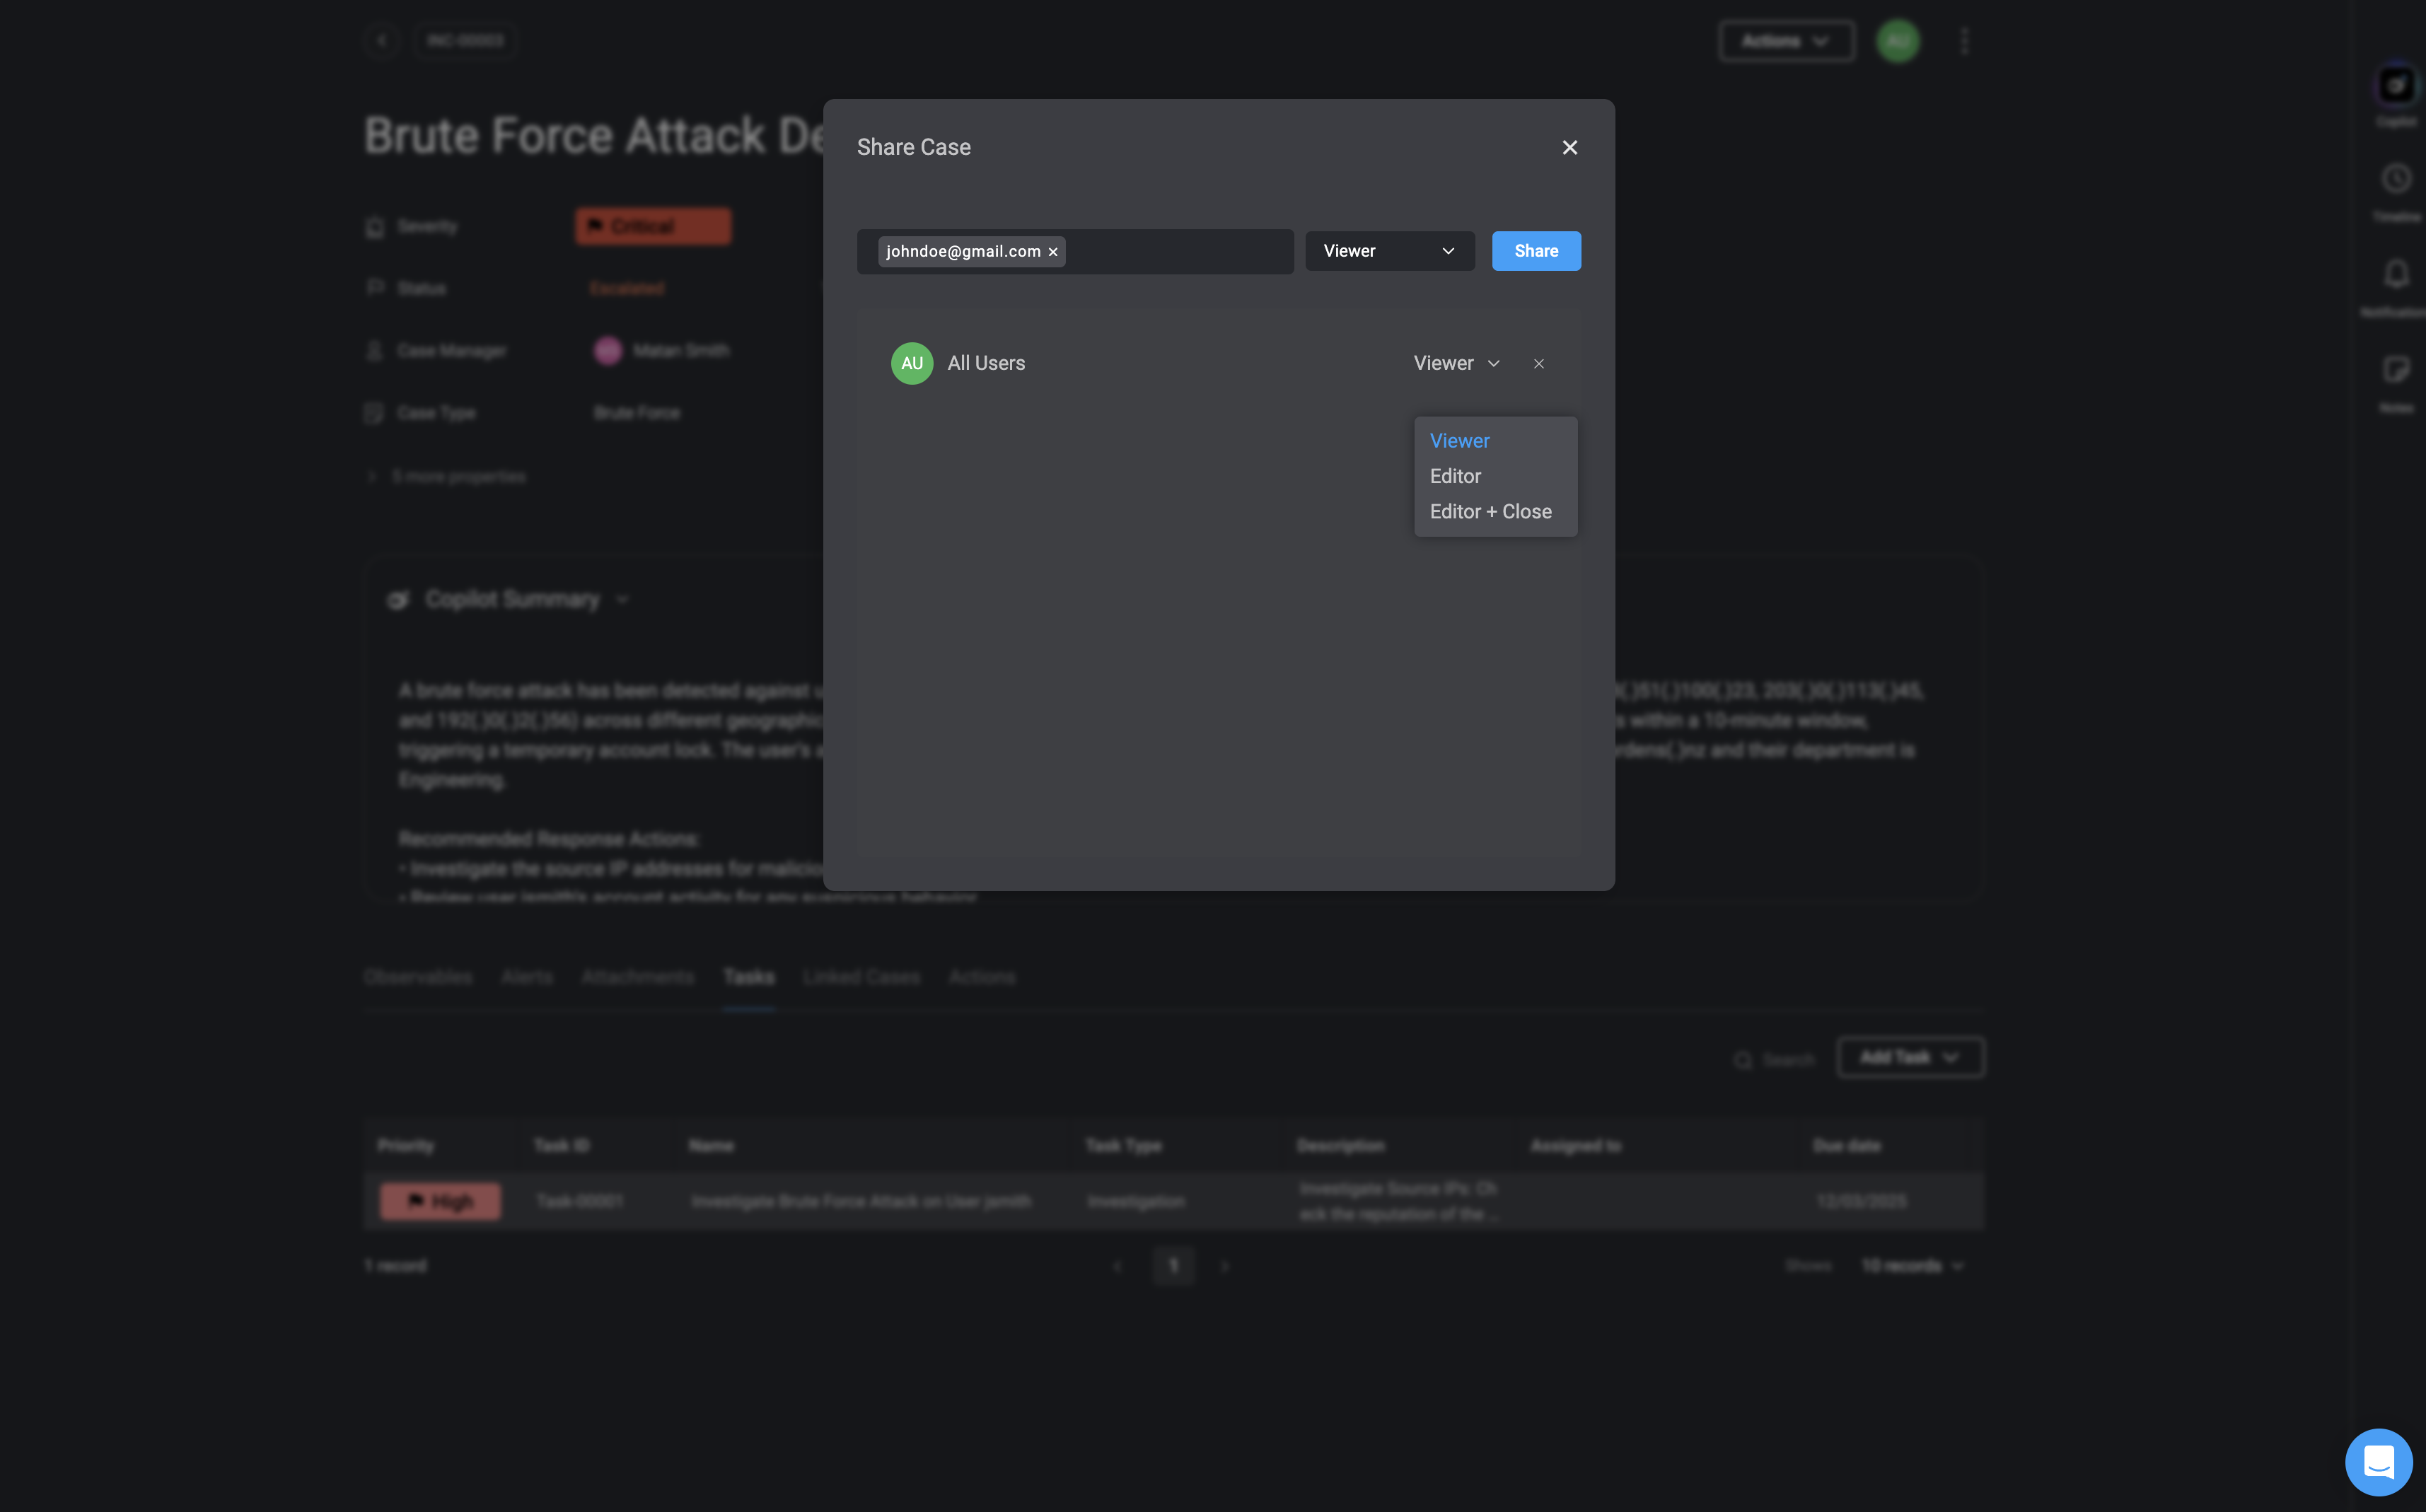Select Editor option in permission menu
Screen dimensions: 2426x1512
coord(1455,477)
